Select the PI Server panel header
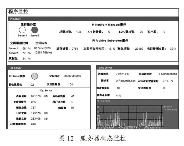The image size is (184, 146). click(x=93, y=19)
